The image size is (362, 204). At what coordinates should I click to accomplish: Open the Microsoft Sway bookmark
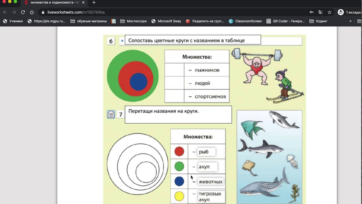pos(166,21)
